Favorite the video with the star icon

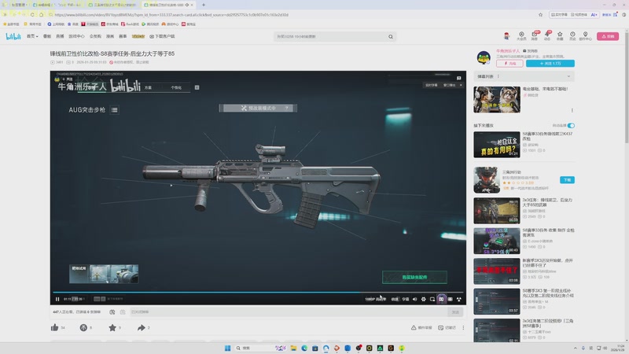point(112,327)
